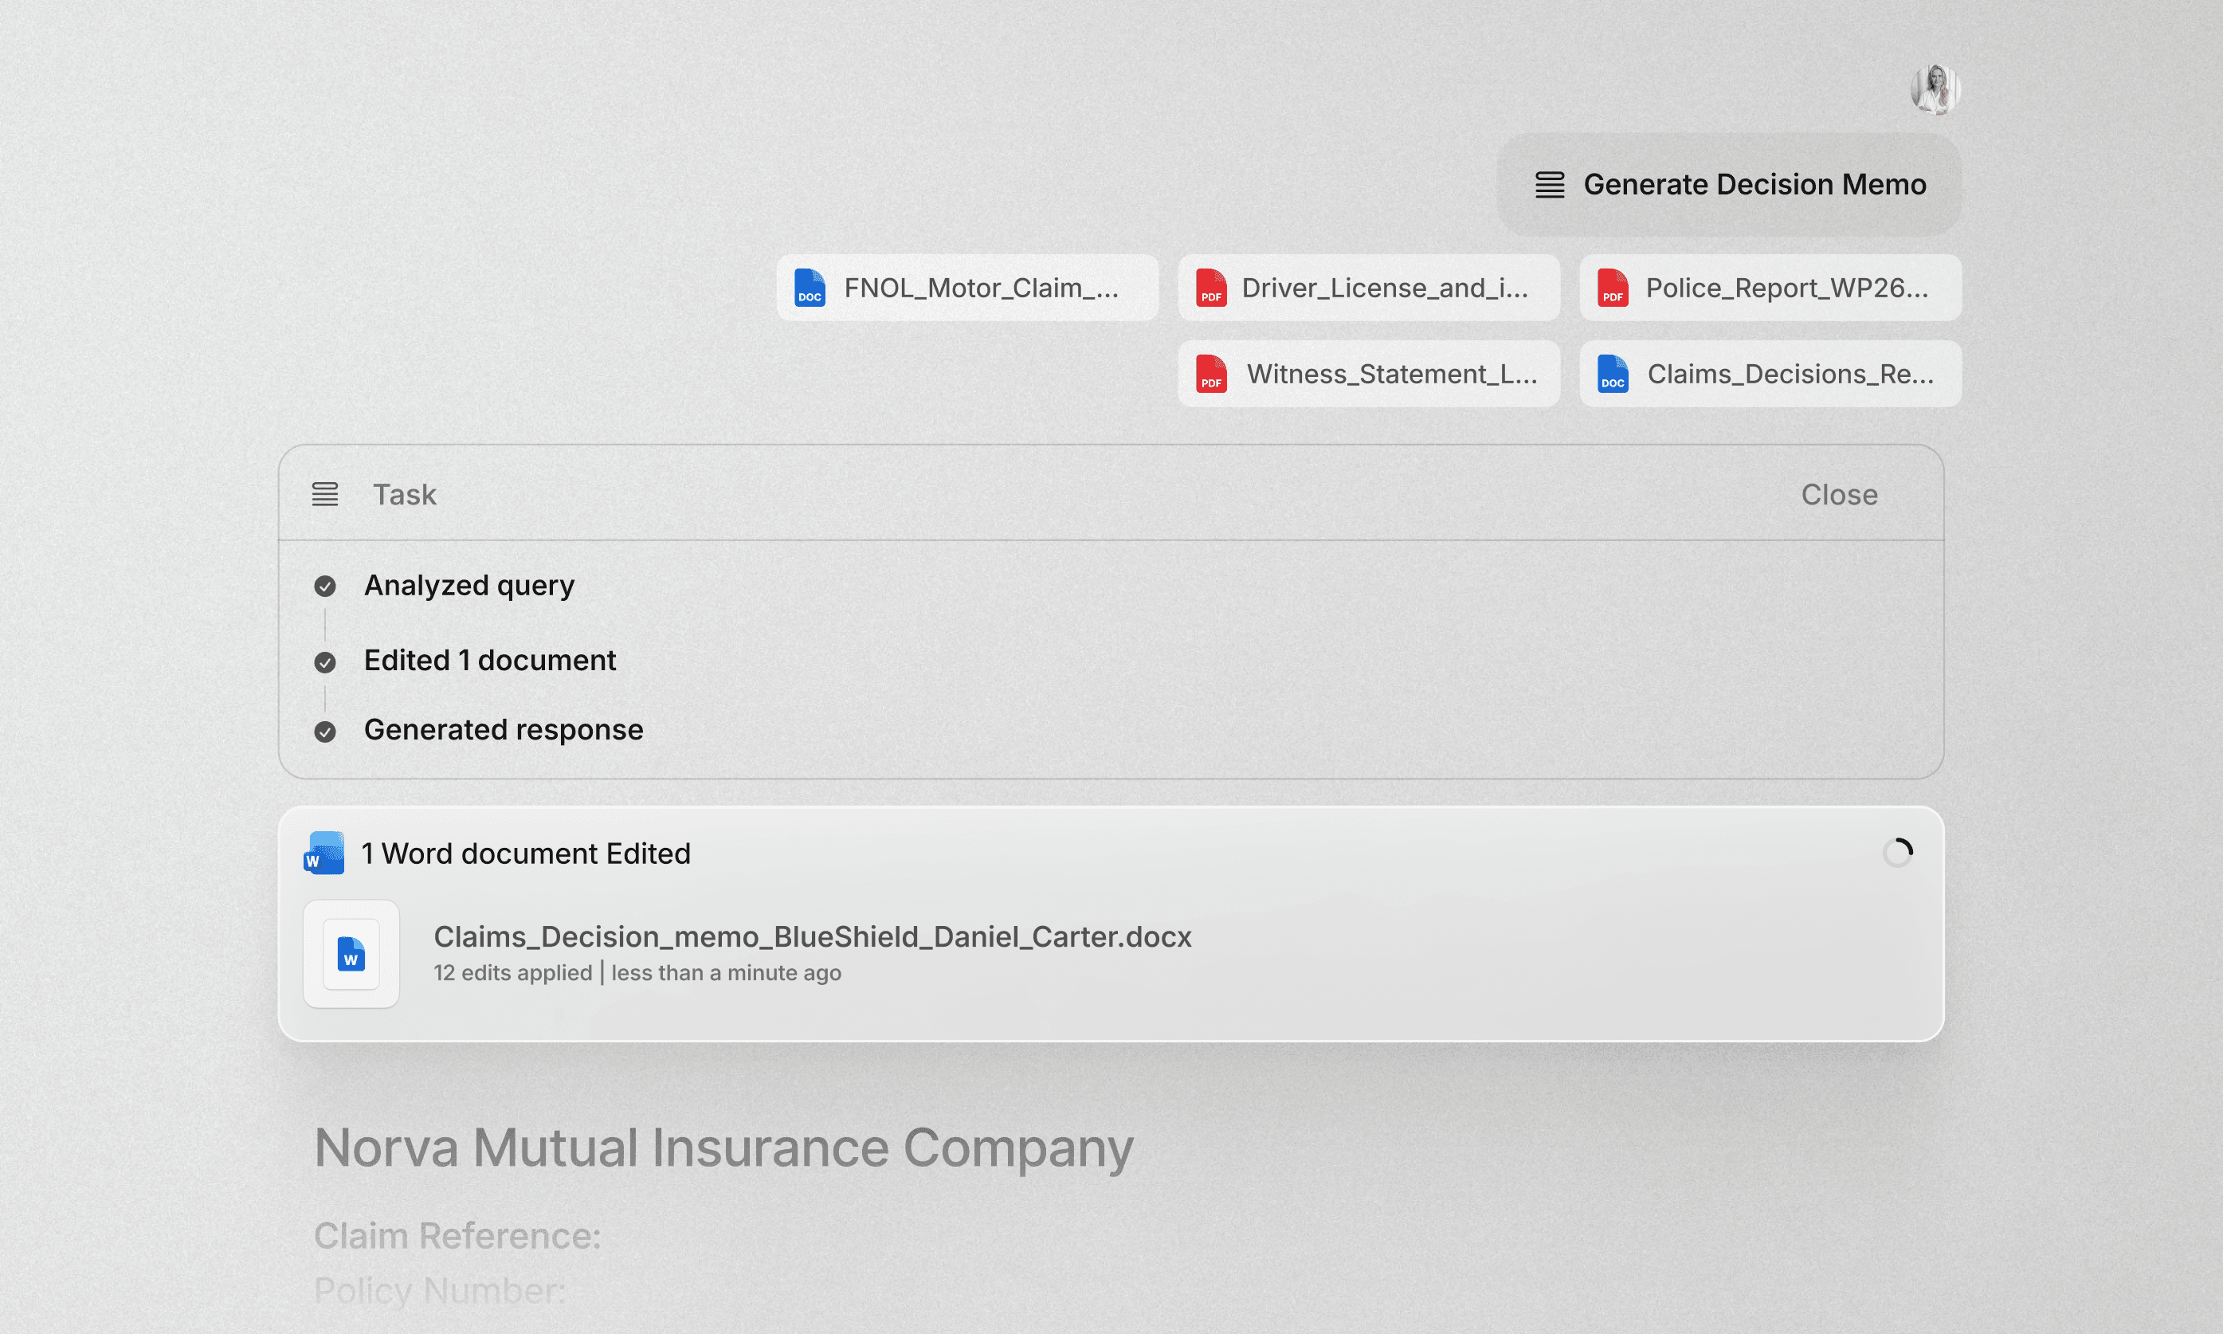This screenshot has width=2223, height=1334.
Task: Click the docx file thumbnail icon
Action: click(x=351, y=954)
